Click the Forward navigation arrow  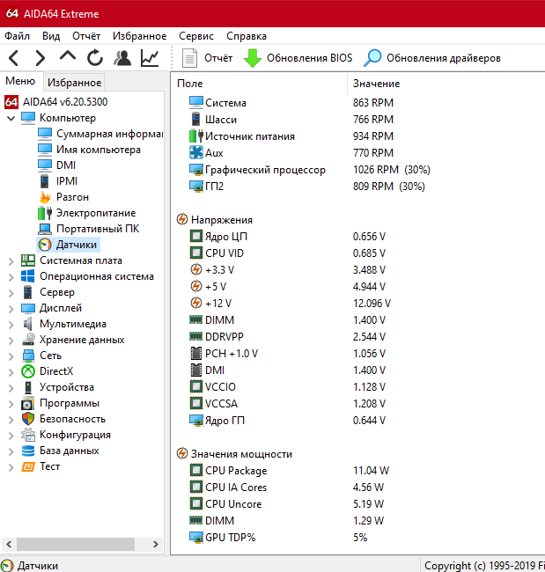point(40,58)
